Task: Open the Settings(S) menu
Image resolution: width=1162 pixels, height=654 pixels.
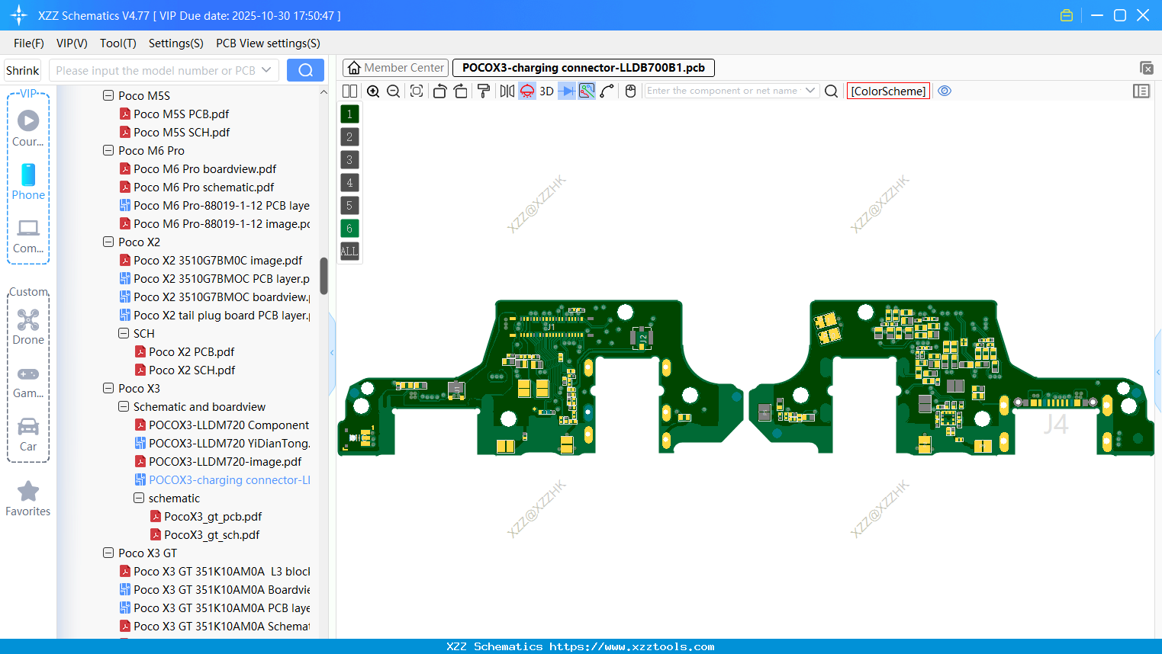Action: (176, 43)
